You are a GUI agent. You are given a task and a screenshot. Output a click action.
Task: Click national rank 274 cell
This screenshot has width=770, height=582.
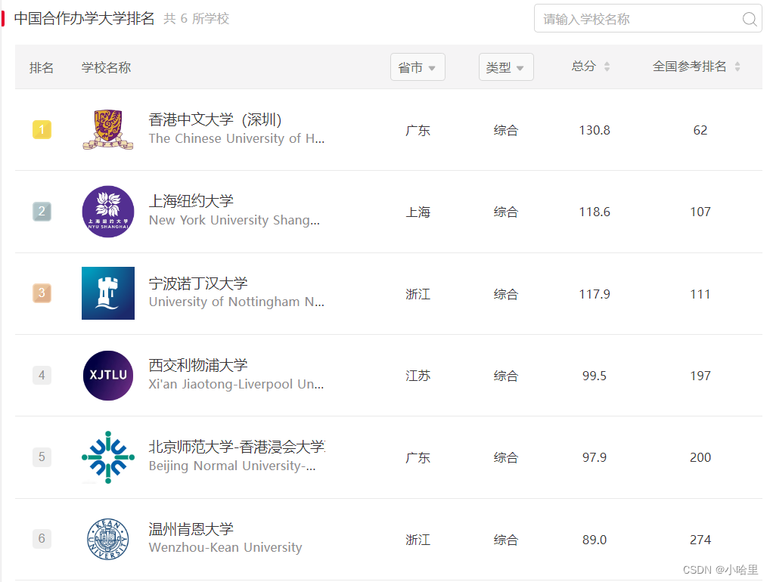(x=700, y=540)
